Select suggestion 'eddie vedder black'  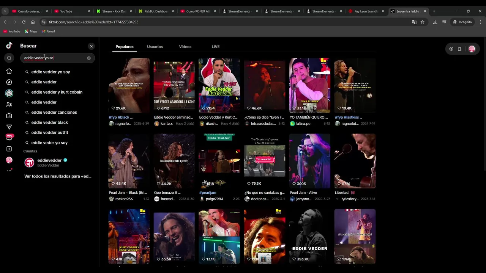click(49, 122)
